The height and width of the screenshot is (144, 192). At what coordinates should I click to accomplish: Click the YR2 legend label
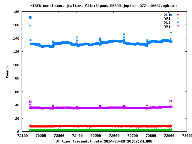(x=167, y=26)
